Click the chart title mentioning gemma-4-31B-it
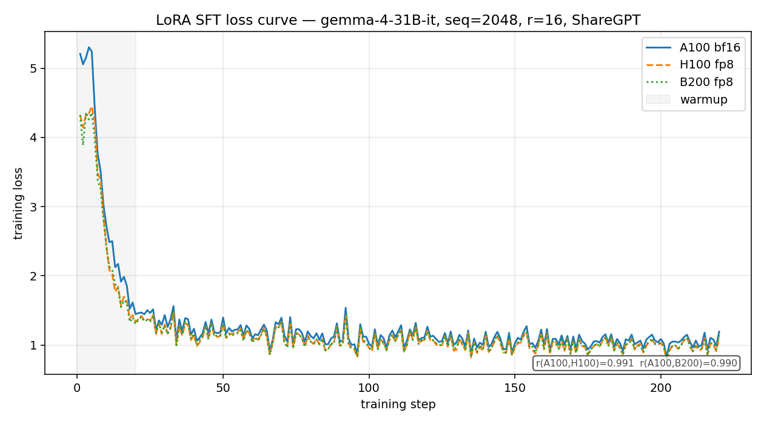This screenshot has height=424, width=764. tap(398, 20)
